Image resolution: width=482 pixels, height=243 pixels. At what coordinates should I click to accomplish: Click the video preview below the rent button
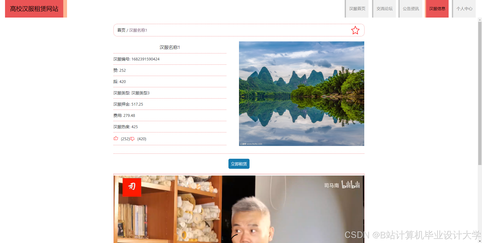(x=239, y=209)
